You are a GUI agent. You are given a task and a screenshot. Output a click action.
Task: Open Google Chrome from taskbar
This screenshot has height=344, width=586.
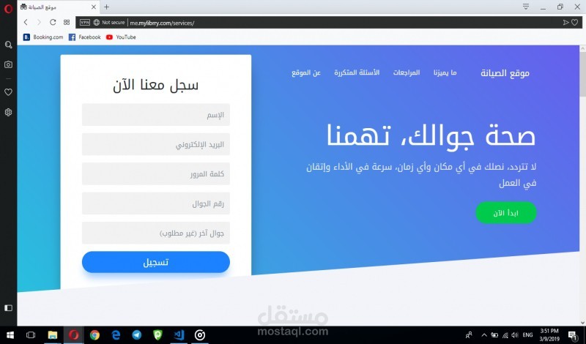click(x=94, y=335)
